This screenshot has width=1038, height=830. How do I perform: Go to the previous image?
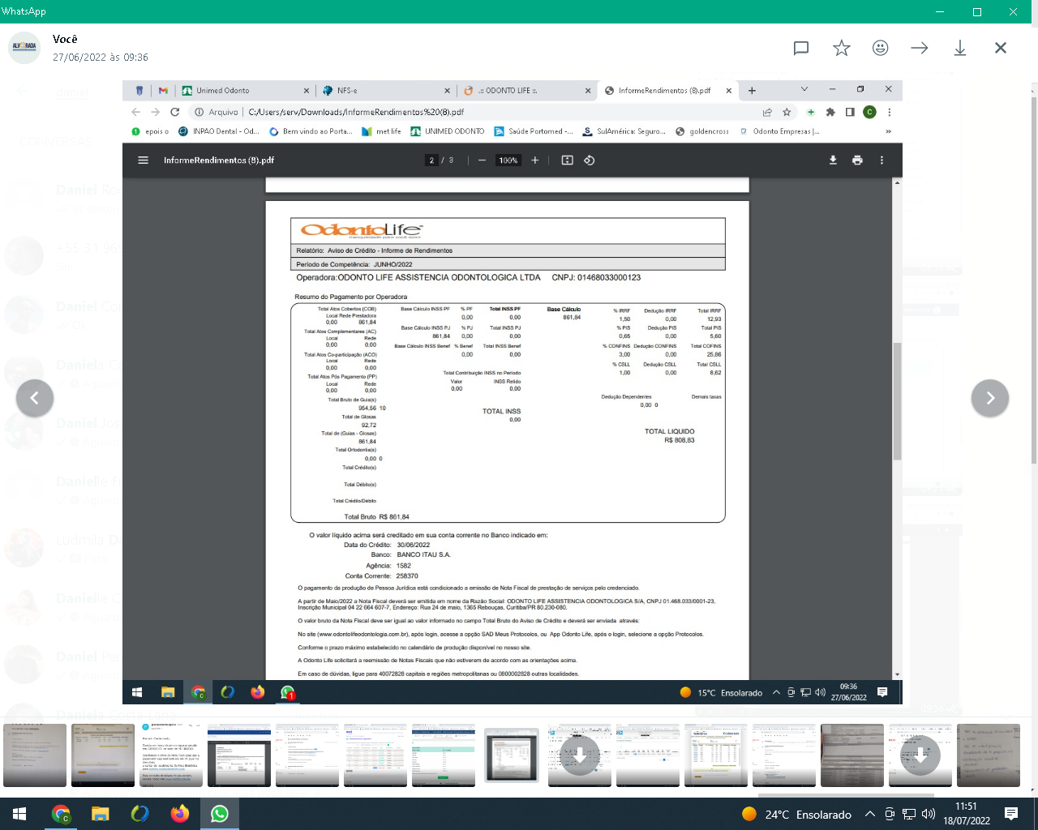35,398
